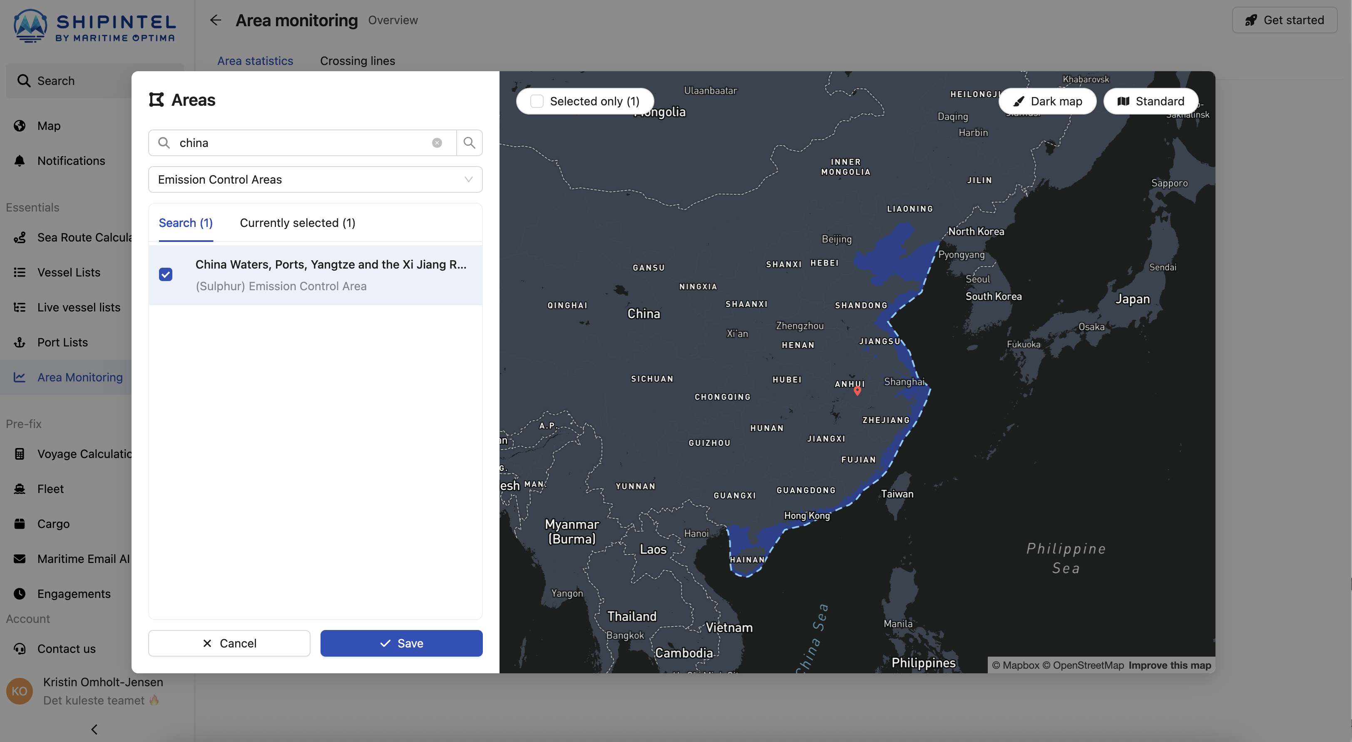Image resolution: width=1352 pixels, height=742 pixels.
Task: Click the Notifications bell icon
Action: (x=20, y=161)
